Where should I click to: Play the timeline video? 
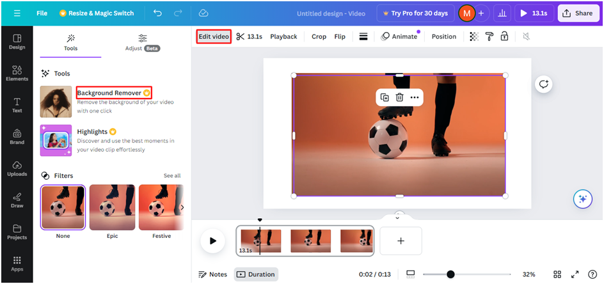(212, 241)
